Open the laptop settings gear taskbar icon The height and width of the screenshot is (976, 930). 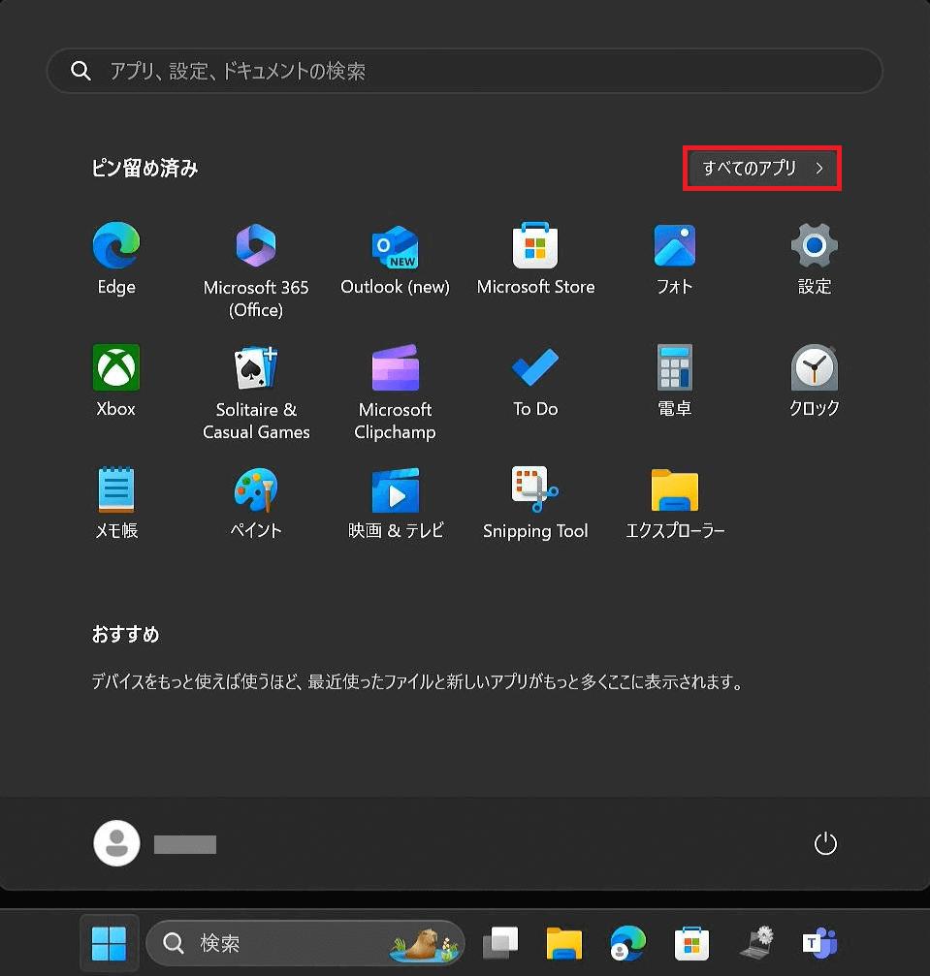pos(756,944)
